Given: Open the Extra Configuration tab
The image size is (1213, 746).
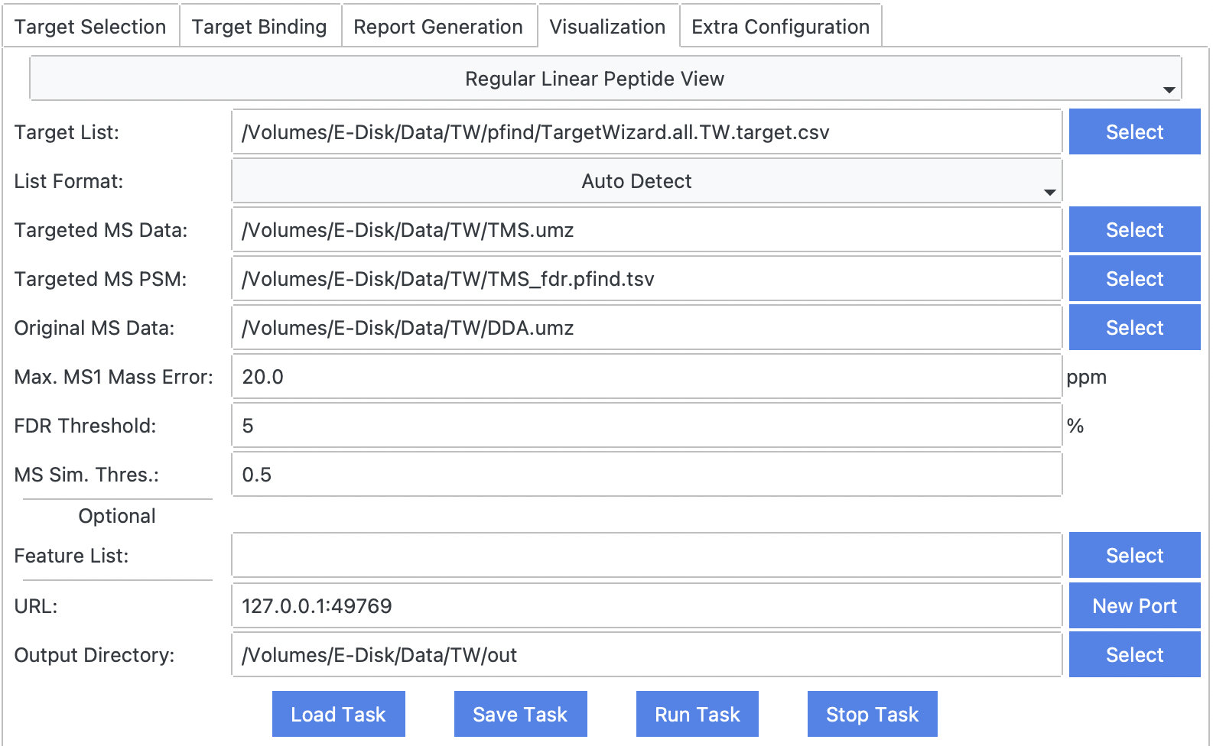Looking at the screenshot, I should (780, 27).
